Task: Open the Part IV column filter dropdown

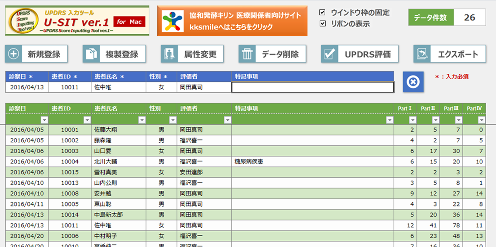Action: coord(481,120)
